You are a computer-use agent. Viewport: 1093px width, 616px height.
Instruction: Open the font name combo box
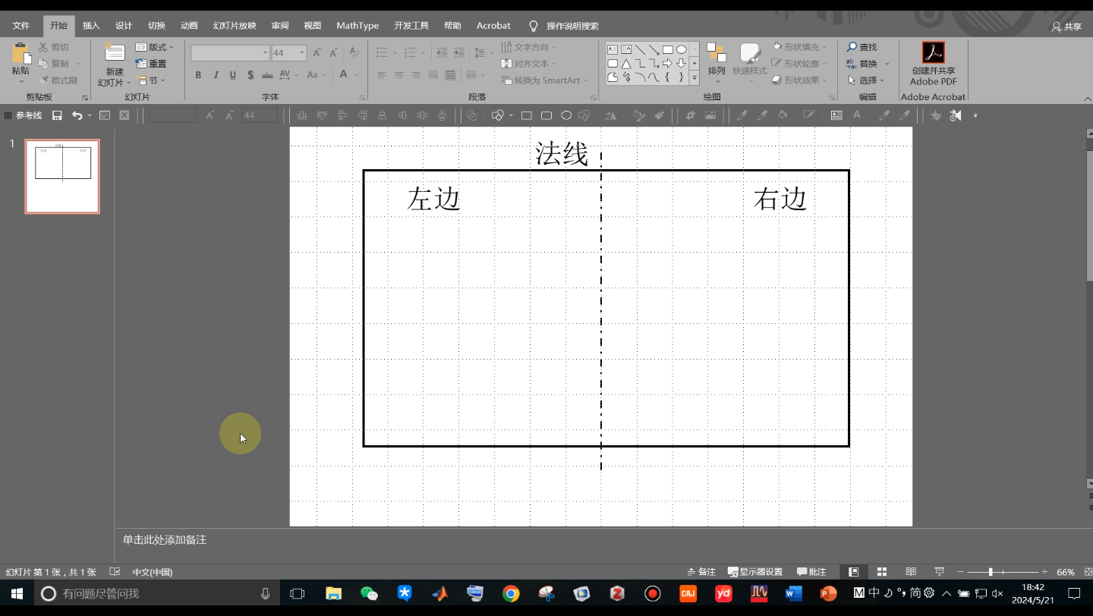[230, 52]
